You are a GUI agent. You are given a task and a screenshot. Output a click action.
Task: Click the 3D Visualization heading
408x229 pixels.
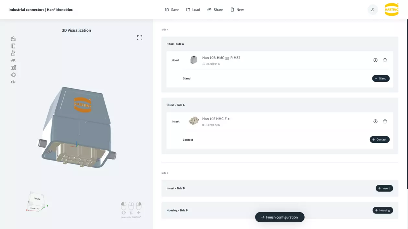tap(76, 30)
